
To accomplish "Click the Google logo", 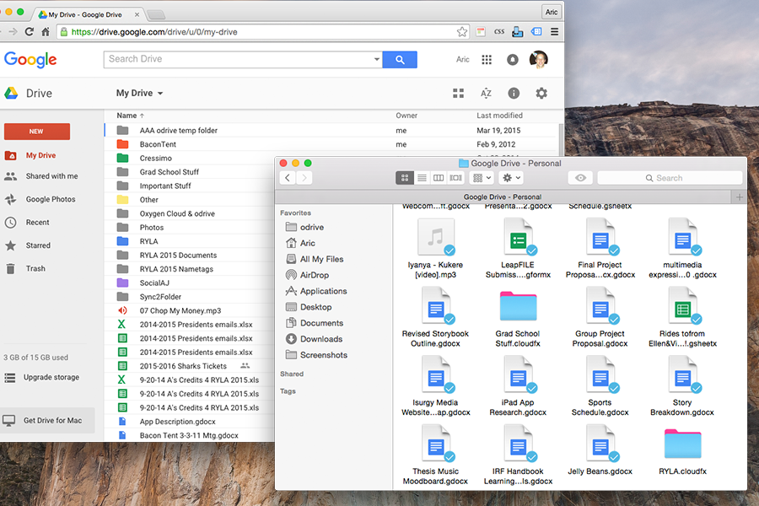I will 30,60.
